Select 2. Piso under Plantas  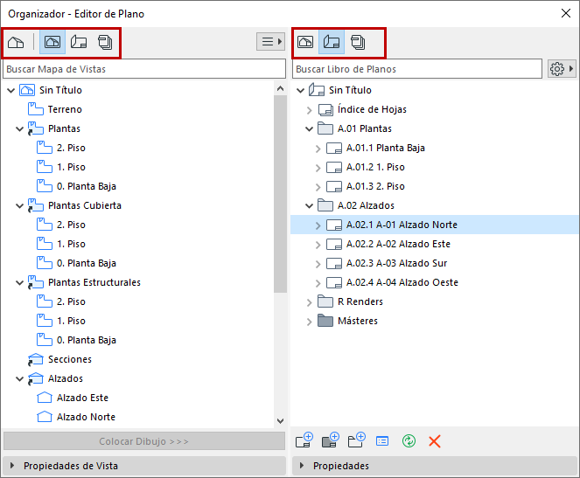(x=71, y=148)
